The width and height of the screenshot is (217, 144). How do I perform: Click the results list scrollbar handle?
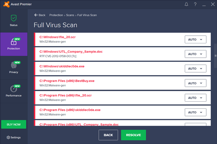pyautogui.click(x=215, y=56)
